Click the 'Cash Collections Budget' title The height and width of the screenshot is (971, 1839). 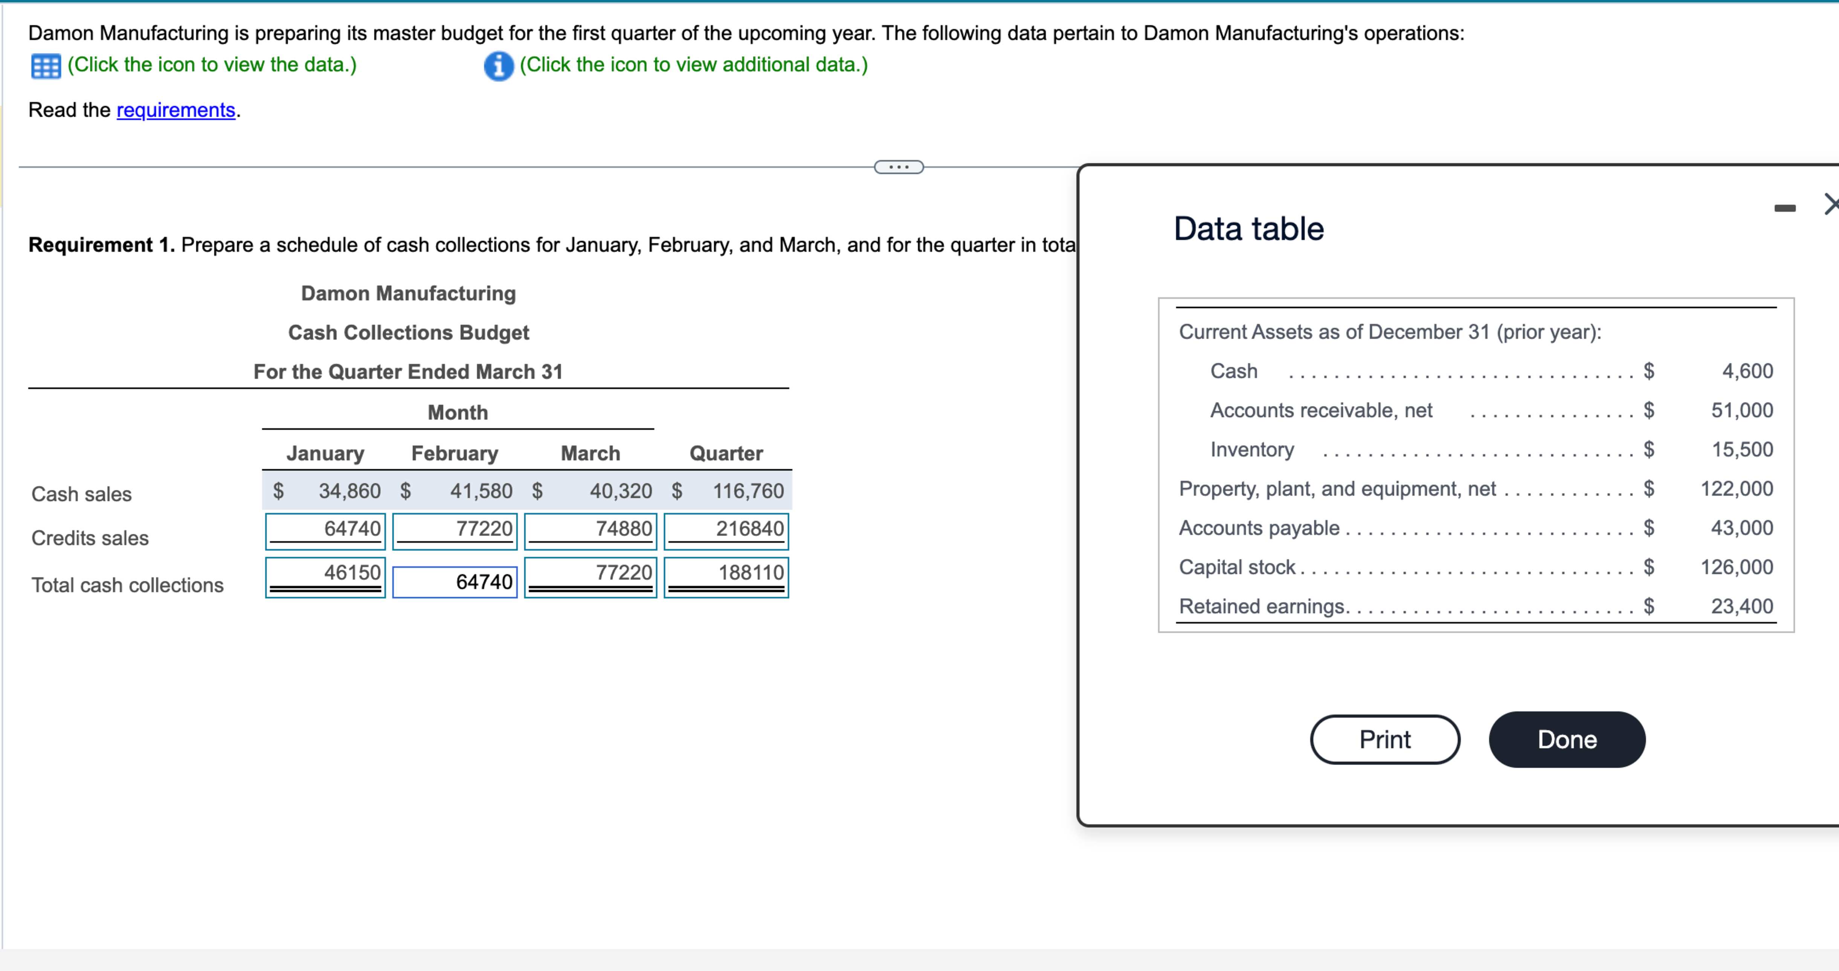[x=408, y=332]
